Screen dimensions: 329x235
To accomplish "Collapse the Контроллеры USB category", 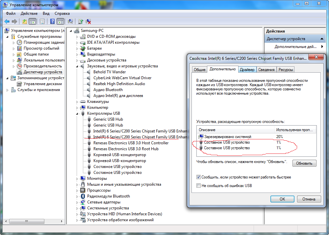I will click(x=77, y=114).
